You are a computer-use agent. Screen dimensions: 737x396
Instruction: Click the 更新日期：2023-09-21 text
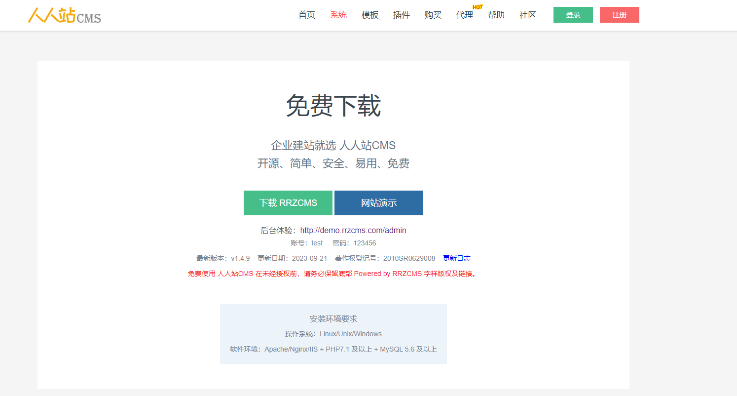coord(293,258)
